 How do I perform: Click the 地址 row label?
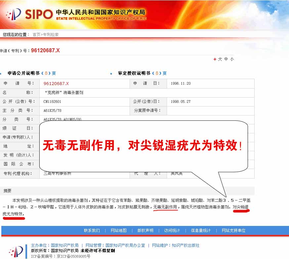[19, 146]
